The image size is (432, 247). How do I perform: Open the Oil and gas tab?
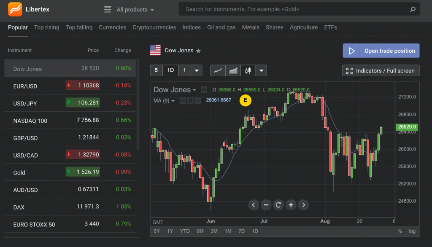[x=221, y=27]
